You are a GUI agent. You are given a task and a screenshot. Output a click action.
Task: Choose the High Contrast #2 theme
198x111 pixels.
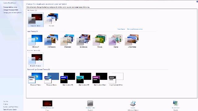(84, 79)
